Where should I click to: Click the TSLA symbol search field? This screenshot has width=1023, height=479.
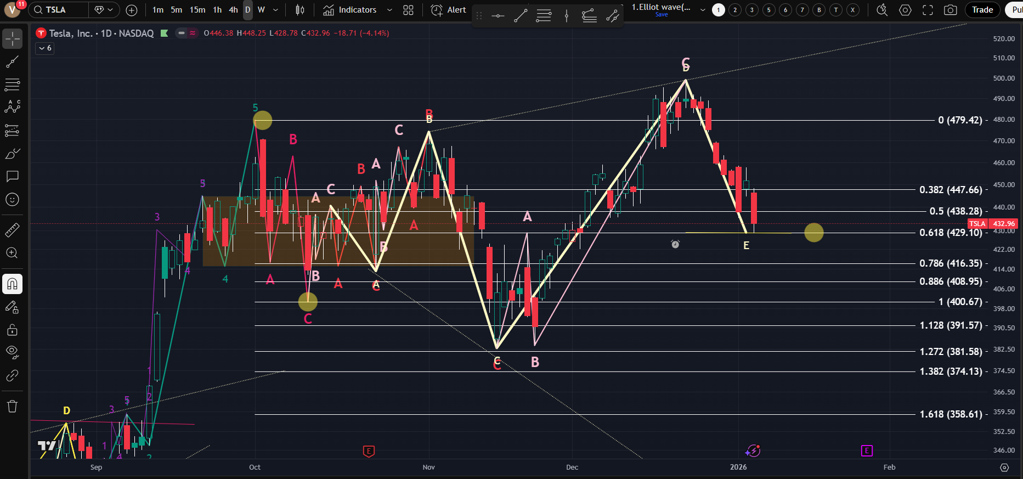[59, 10]
